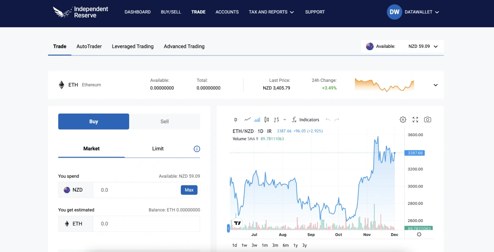The image size is (494, 252).
Task: Select the area chart style icon
Action: click(x=257, y=120)
